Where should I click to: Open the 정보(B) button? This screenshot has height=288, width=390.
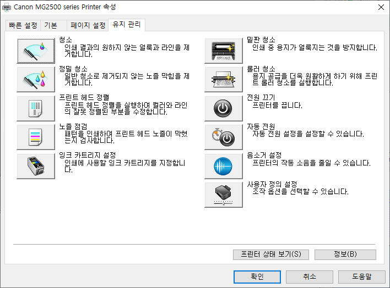point(345,254)
